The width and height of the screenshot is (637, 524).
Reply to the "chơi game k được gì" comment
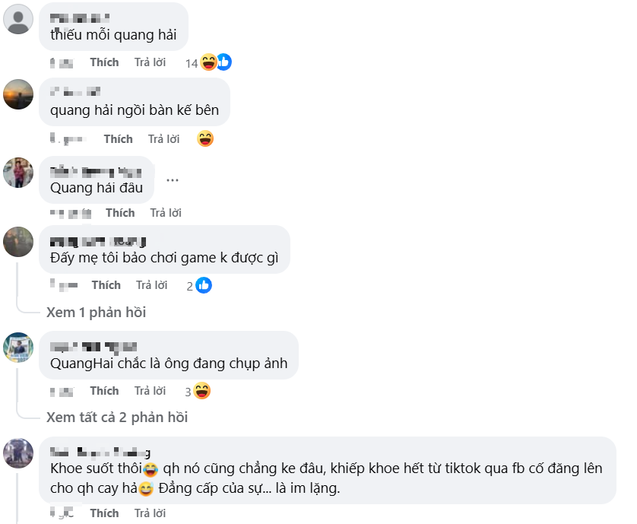tap(151, 285)
